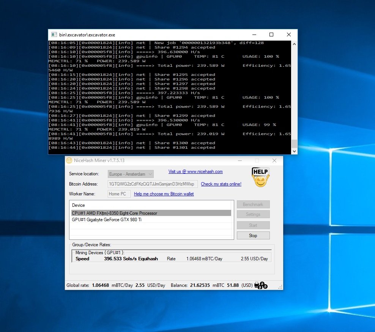Click the Balance 21.62535 mBTC value
The height and width of the screenshot is (332, 375).
200,285
